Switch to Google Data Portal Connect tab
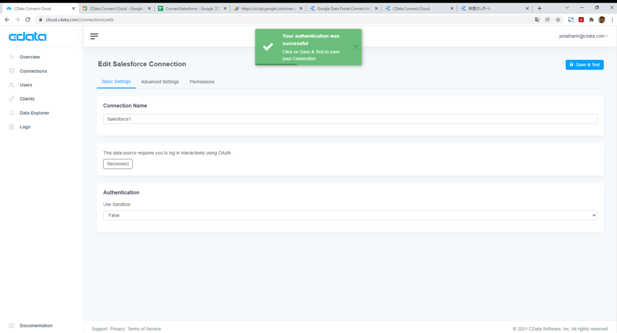This screenshot has height=333, width=617. click(x=343, y=8)
